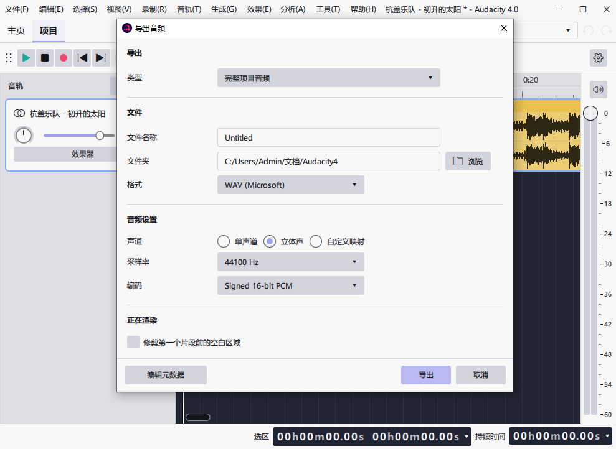Viewport: 616px width, 449px height.
Task: Click the duration time display
Action: (557, 436)
